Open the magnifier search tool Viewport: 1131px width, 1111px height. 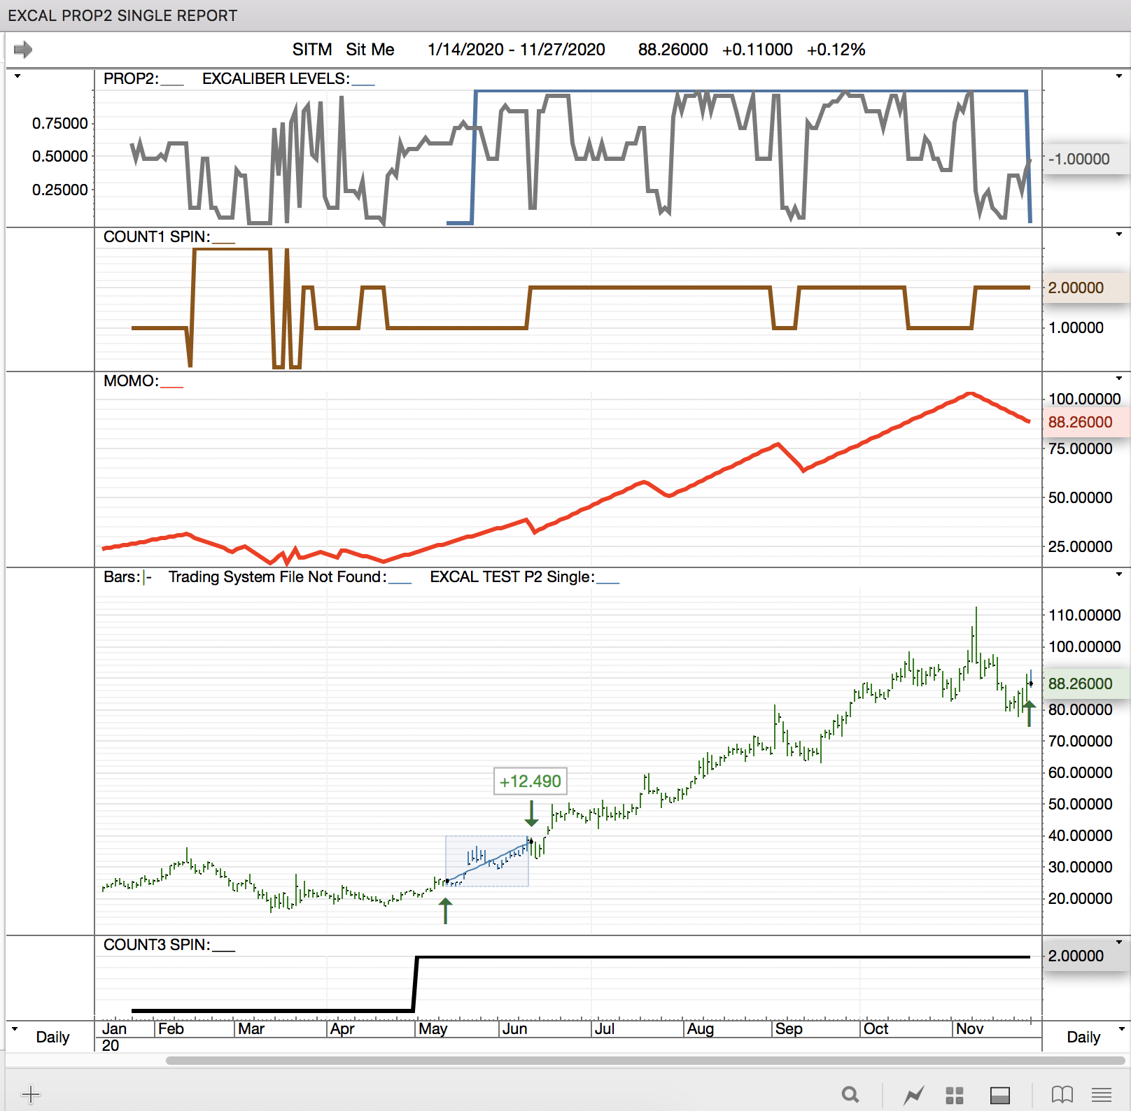(x=850, y=1094)
